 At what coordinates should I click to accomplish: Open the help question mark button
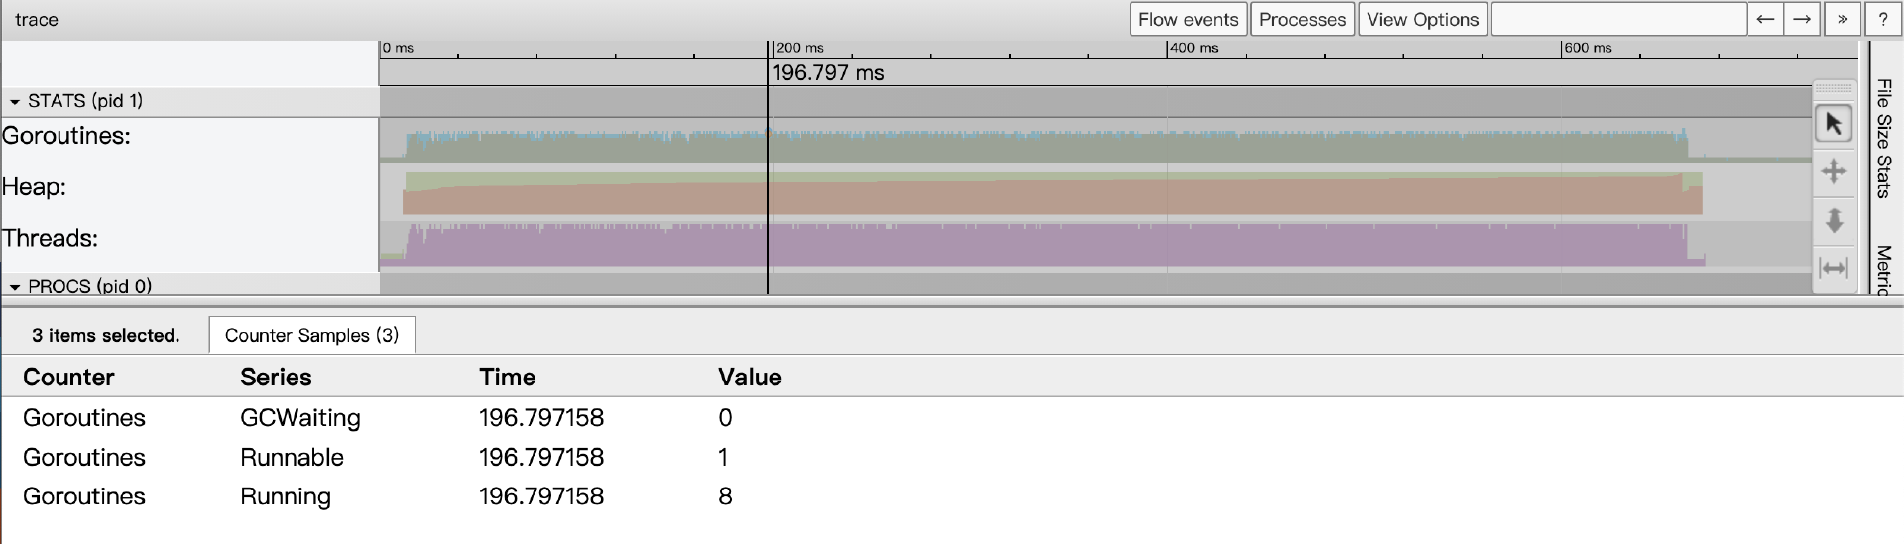1882,19
